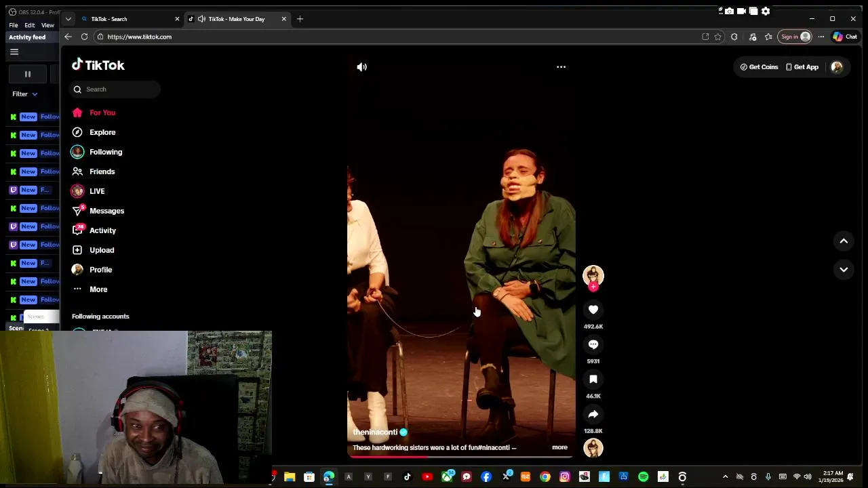Share the video using arrow icon
868x488 pixels.
tap(593, 414)
